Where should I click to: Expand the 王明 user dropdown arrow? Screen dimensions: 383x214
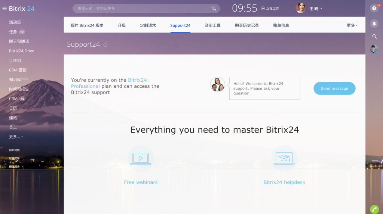[321, 9]
